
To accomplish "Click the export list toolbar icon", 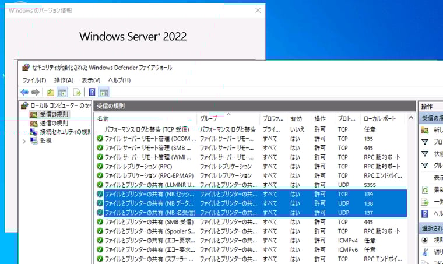I will coord(77,92).
